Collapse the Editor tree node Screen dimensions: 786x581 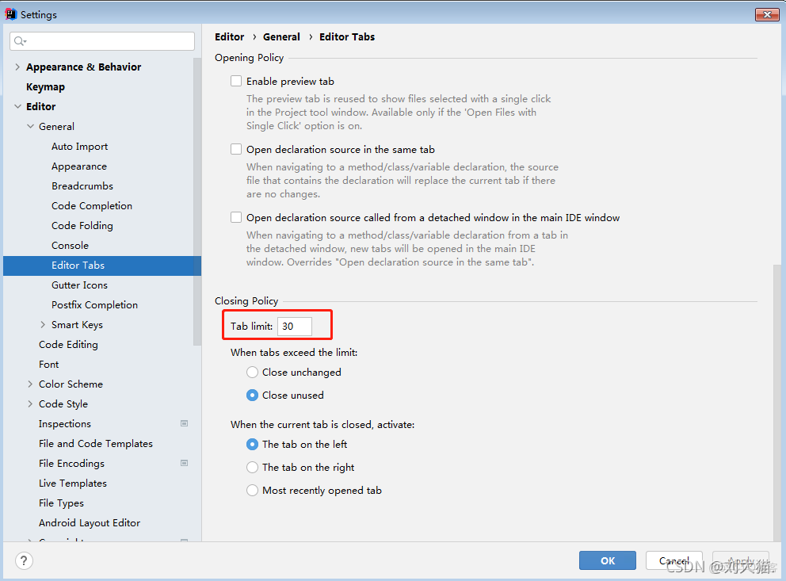tap(17, 107)
